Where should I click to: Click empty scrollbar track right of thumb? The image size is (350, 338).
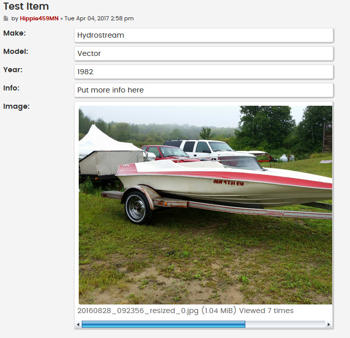(x=285, y=324)
